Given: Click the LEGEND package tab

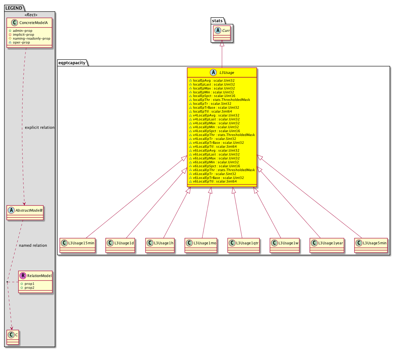Looking at the screenshot, I should (x=14, y=8).
